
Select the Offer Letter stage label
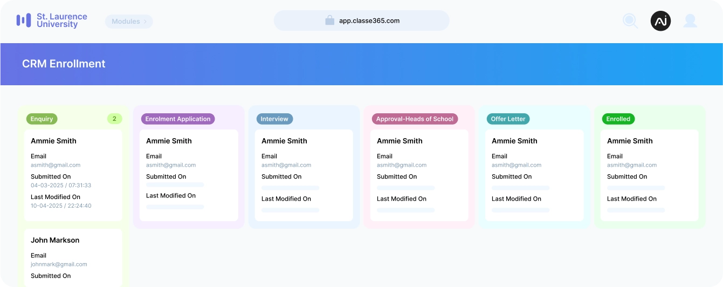(508, 119)
